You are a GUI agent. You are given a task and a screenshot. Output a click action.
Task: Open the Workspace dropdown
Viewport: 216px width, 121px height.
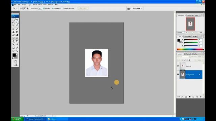coord(137,8)
